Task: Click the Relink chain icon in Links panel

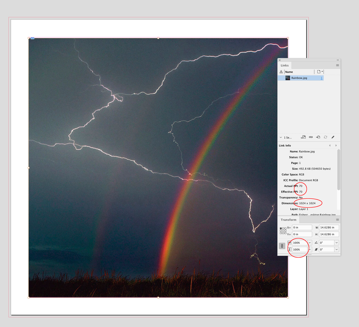Action: click(311, 137)
